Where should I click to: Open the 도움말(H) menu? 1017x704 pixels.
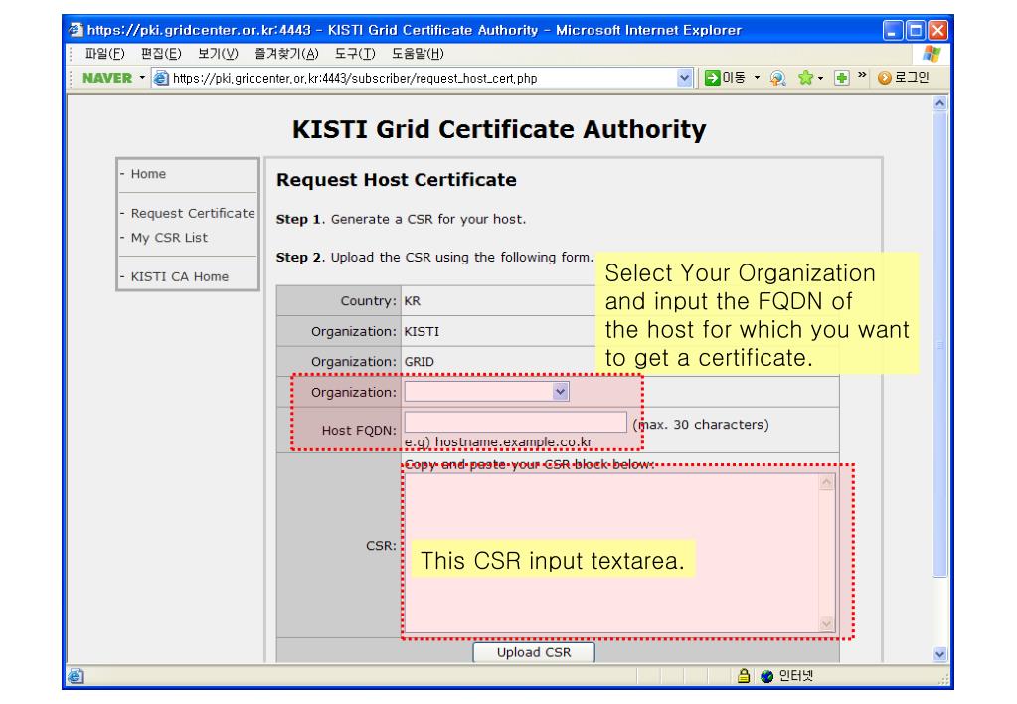coord(418,54)
